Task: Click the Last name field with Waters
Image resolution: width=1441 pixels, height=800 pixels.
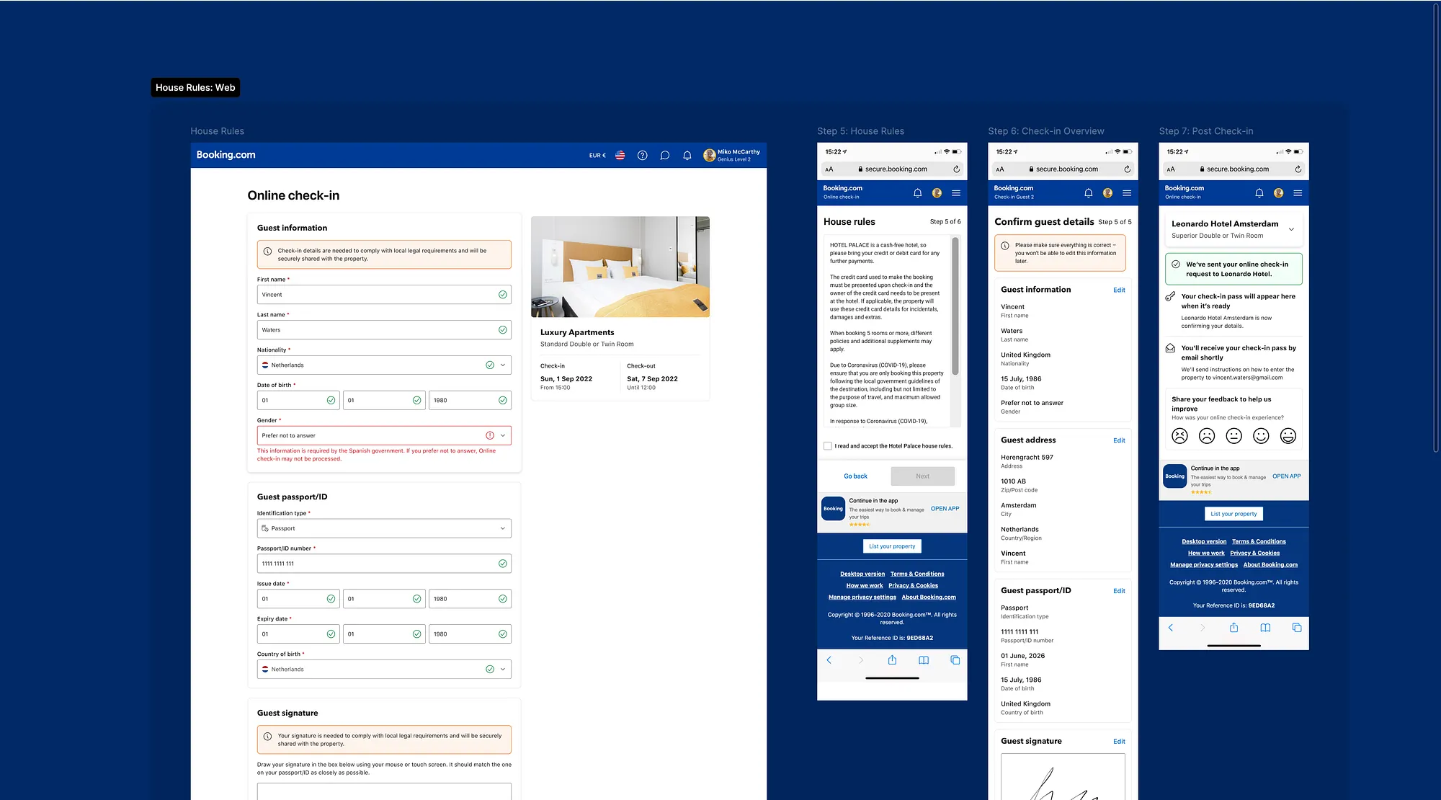Action: click(384, 329)
